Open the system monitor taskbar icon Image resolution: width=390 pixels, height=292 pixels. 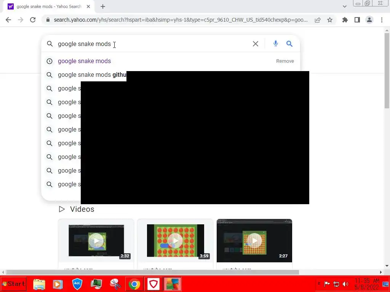96,284
